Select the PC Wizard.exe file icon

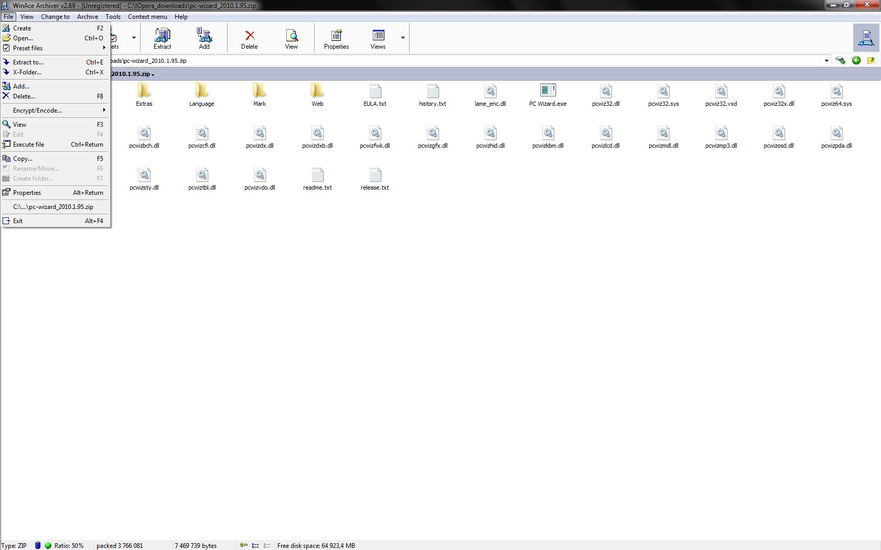[548, 90]
